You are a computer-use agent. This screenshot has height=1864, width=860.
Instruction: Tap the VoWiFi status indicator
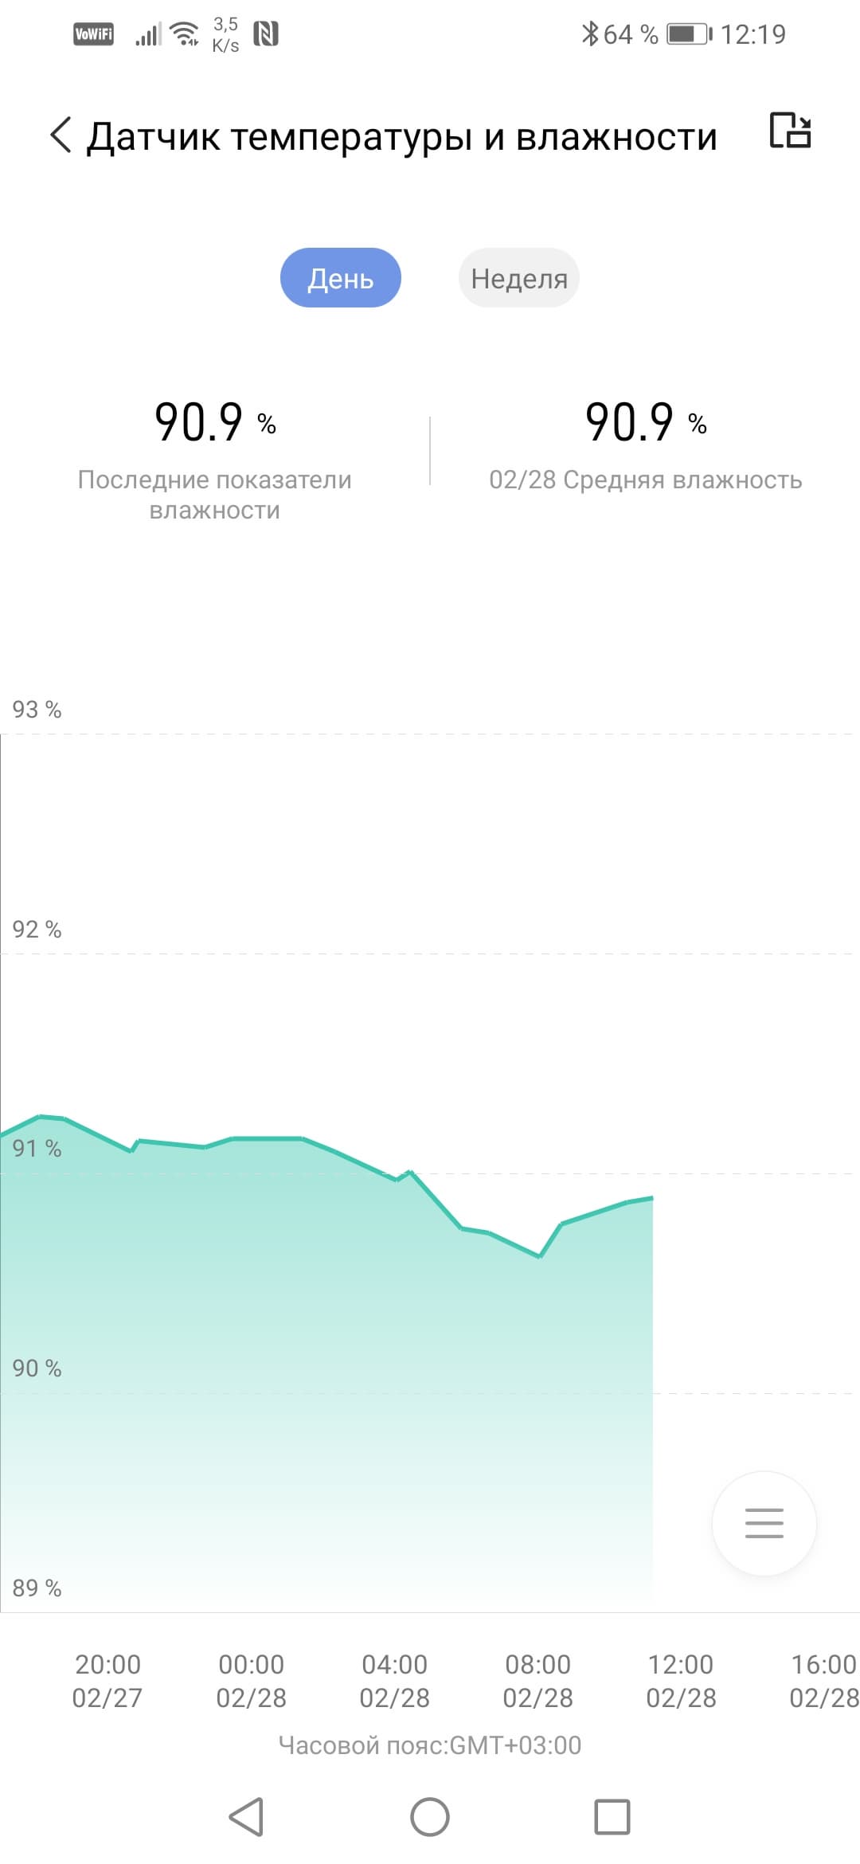(93, 34)
